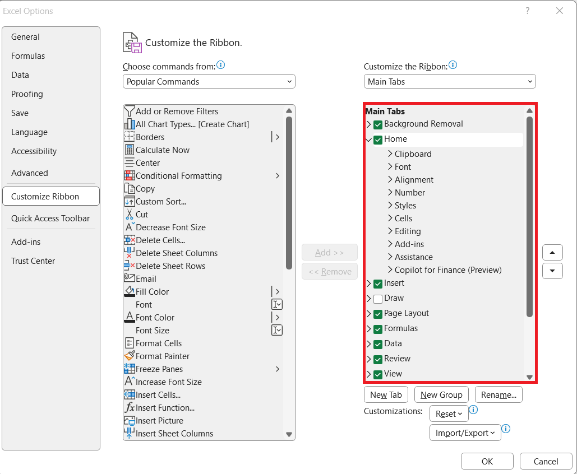
Task: Click the Calculate Now calculator icon
Action: point(129,150)
